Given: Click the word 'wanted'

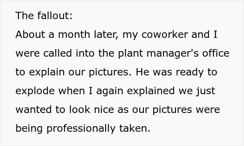Looking at the screenshot, I should [x=33, y=109].
